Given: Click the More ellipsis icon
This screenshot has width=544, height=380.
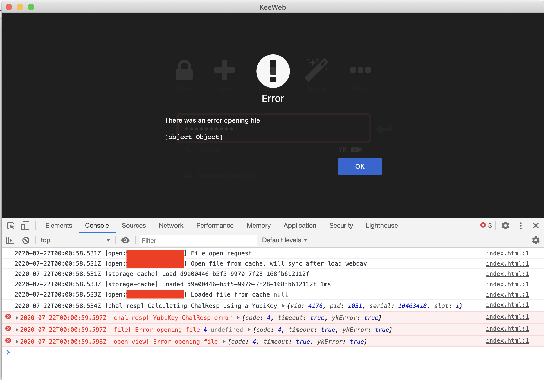Looking at the screenshot, I should pos(360,70).
